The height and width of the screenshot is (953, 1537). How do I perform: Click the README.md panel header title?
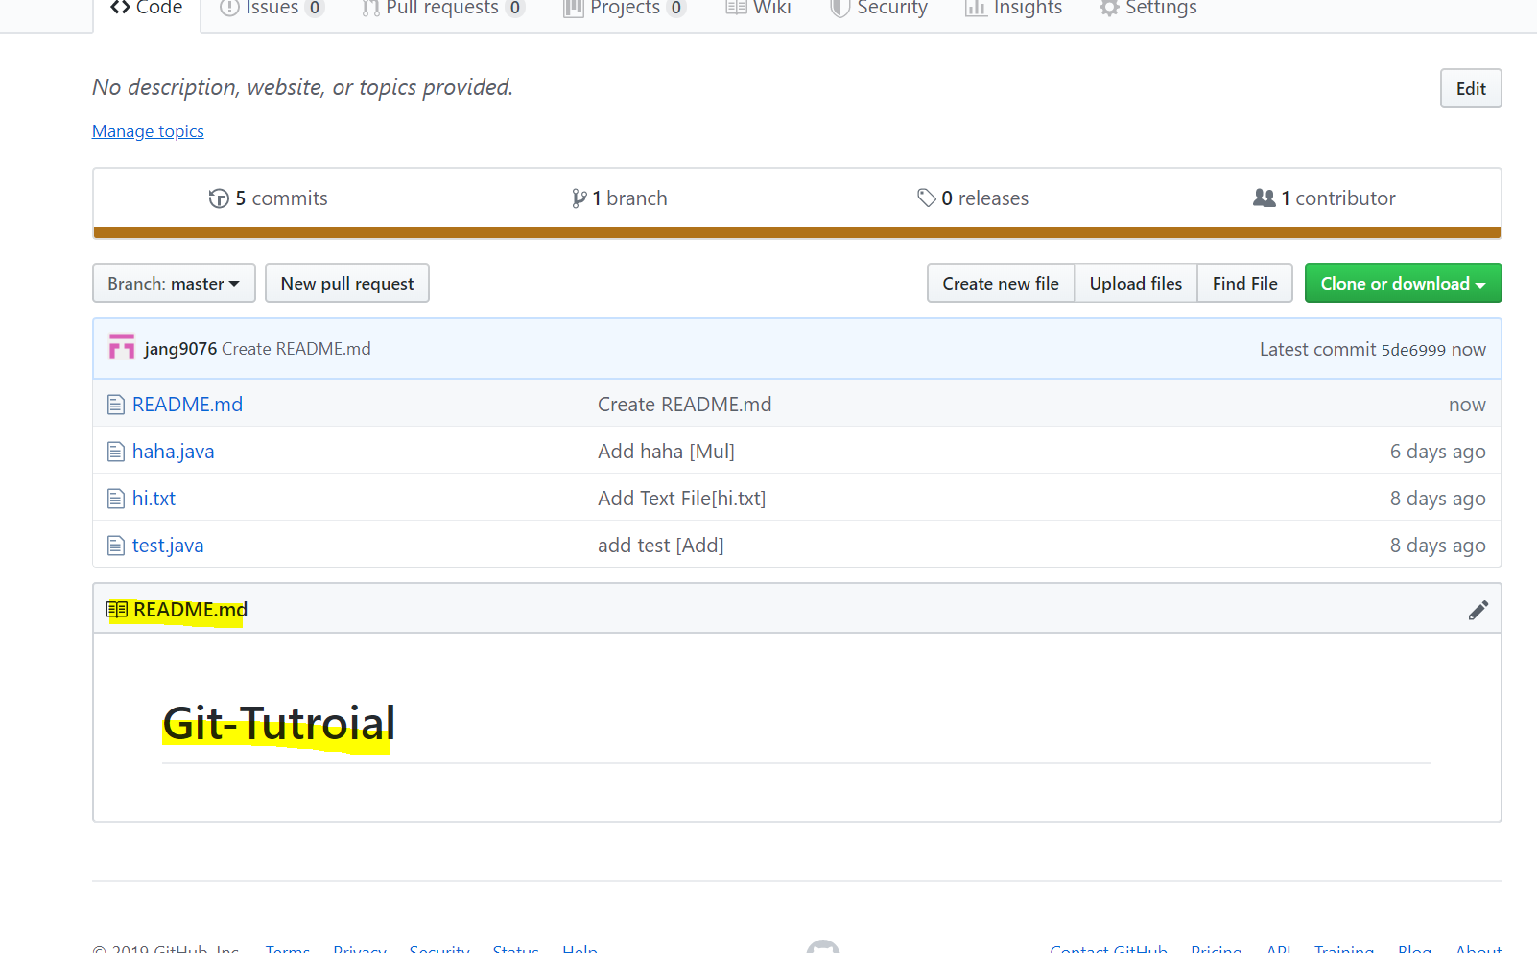[190, 610]
